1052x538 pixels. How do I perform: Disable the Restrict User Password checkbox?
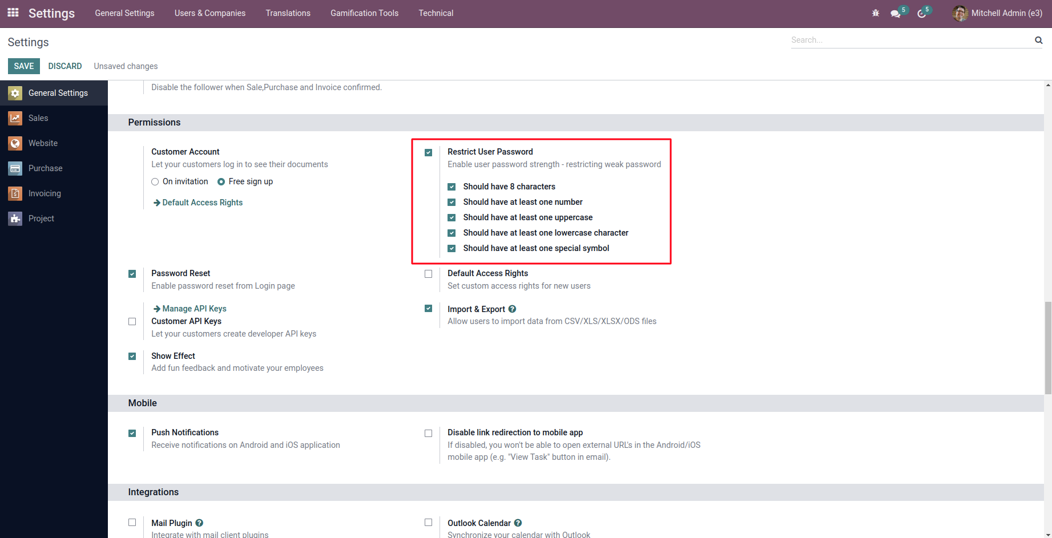pos(429,152)
